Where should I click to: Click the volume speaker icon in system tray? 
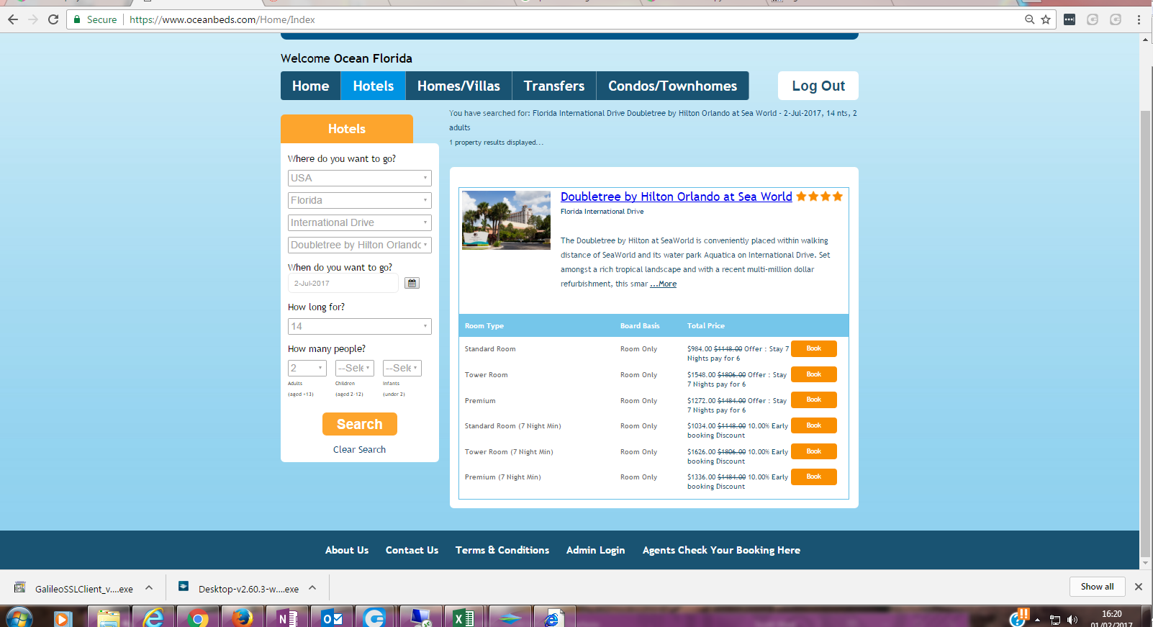(x=1072, y=619)
